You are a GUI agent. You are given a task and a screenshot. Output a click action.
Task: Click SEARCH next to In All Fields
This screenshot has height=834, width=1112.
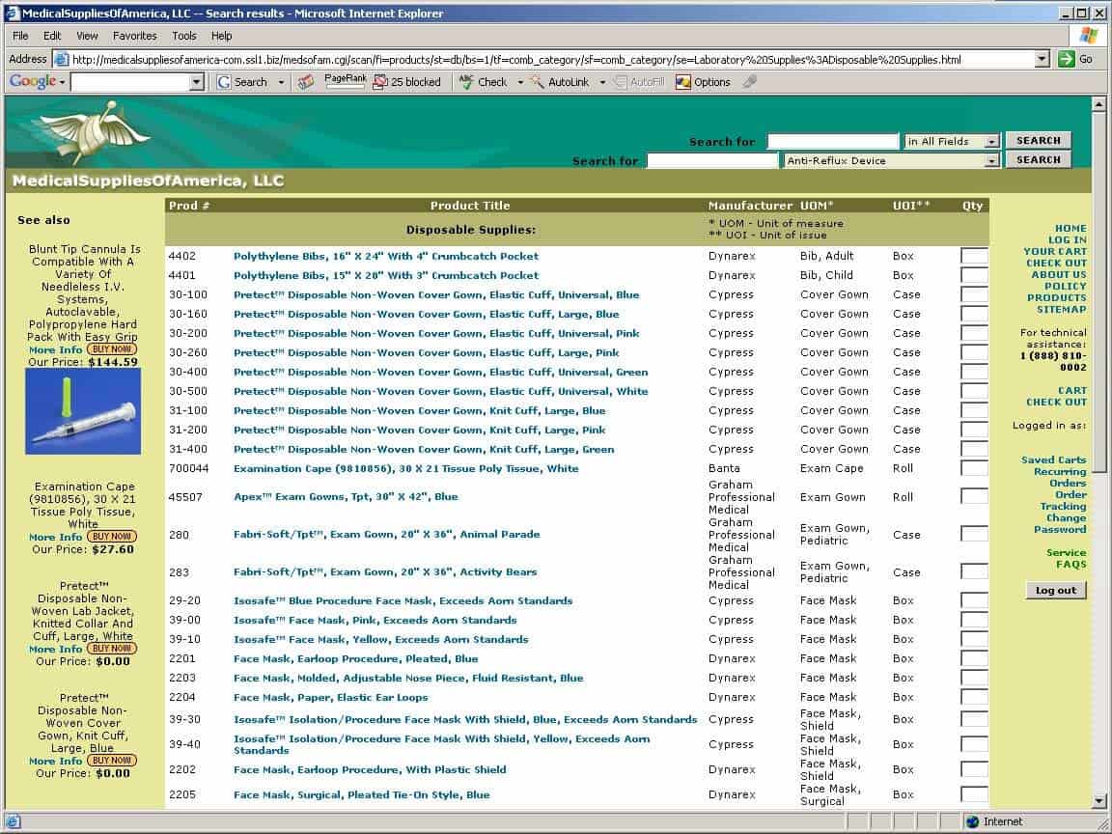[x=1039, y=140]
